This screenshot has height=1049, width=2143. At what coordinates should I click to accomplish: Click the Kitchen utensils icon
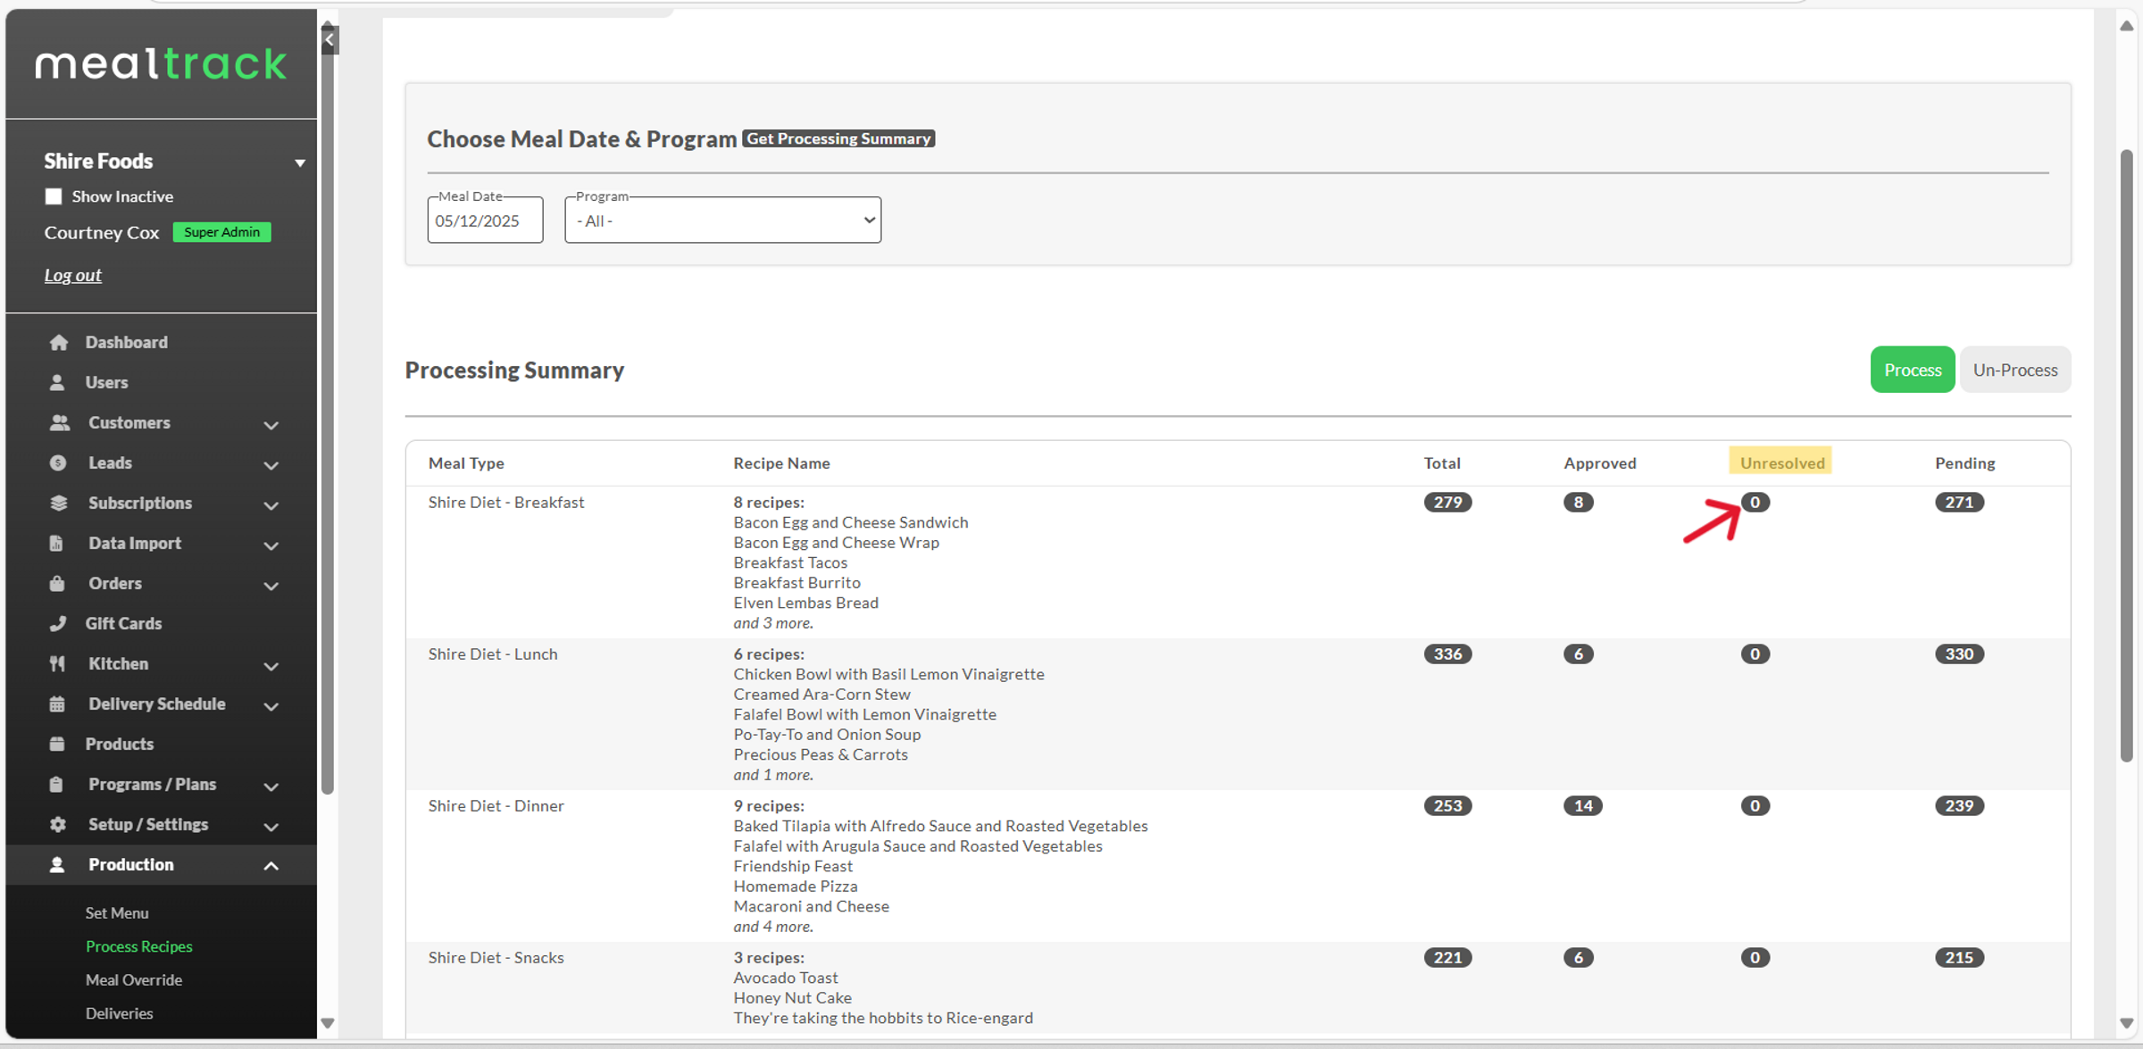(x=57, y=663)
